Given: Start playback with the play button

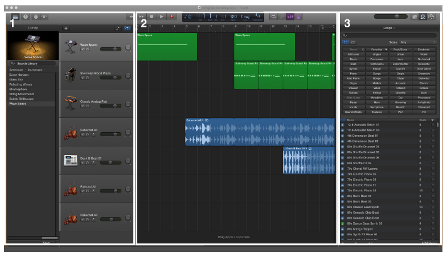Looking at the screenshot, I should pos(162,17).
